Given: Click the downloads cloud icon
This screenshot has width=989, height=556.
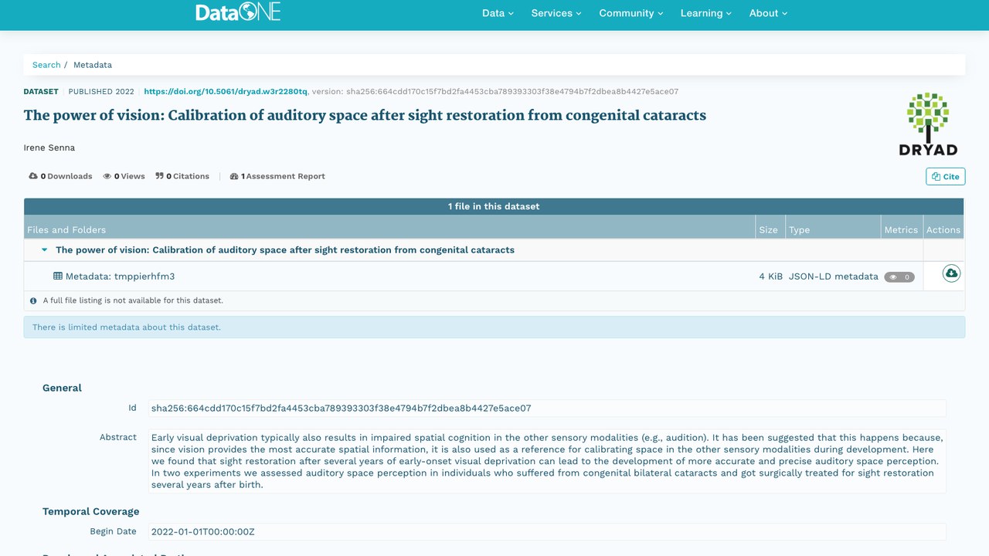Looking at the screenshot, I should pos(33,176).
